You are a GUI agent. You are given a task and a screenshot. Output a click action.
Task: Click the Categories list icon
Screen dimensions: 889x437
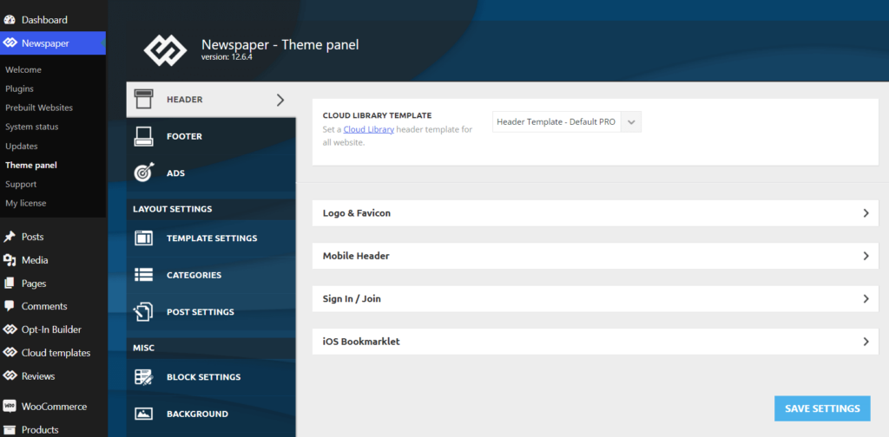click(x=143, y=275)
